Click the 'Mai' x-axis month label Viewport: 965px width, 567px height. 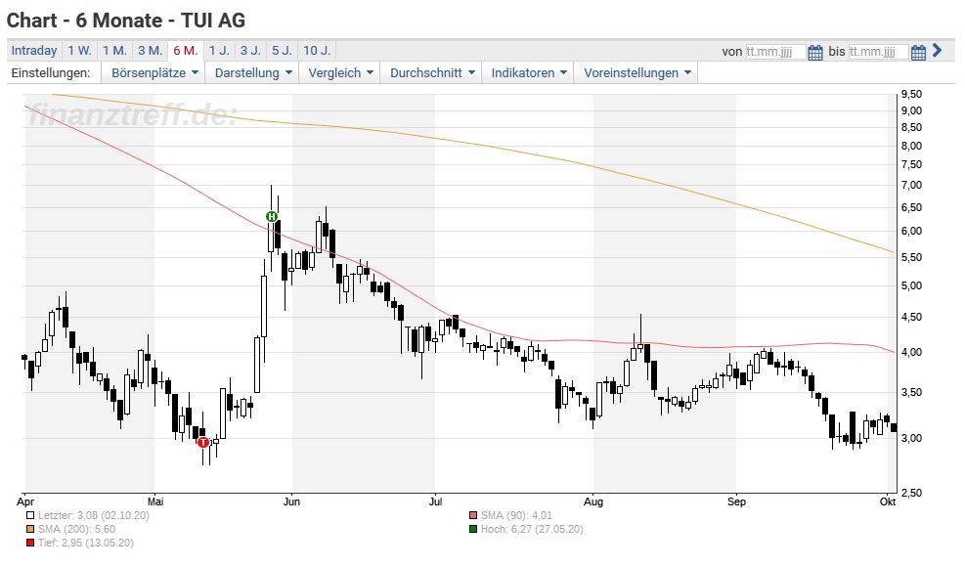pyautogui.click(x=155, y=502)
